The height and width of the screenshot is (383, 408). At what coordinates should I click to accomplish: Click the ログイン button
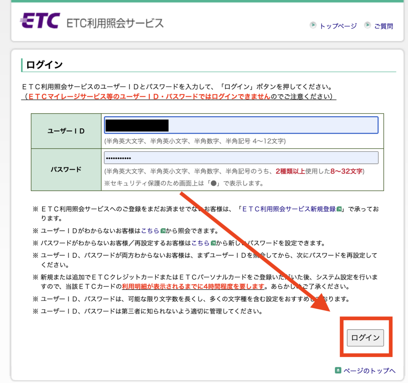[x=365, y=338]
